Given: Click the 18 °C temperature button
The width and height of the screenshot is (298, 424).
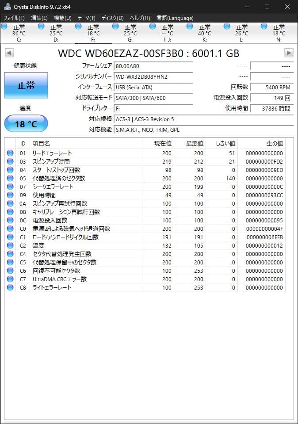Looking at the screenshot, I should 26,124.
